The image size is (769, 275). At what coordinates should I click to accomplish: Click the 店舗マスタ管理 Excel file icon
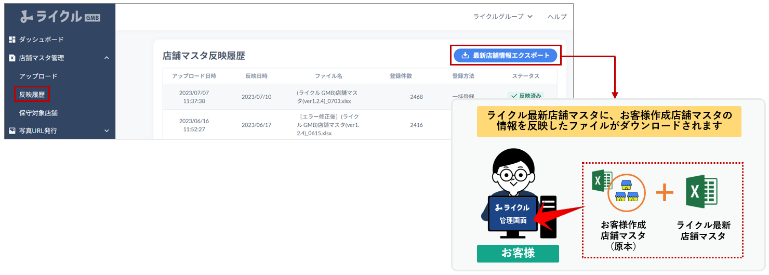12,58
